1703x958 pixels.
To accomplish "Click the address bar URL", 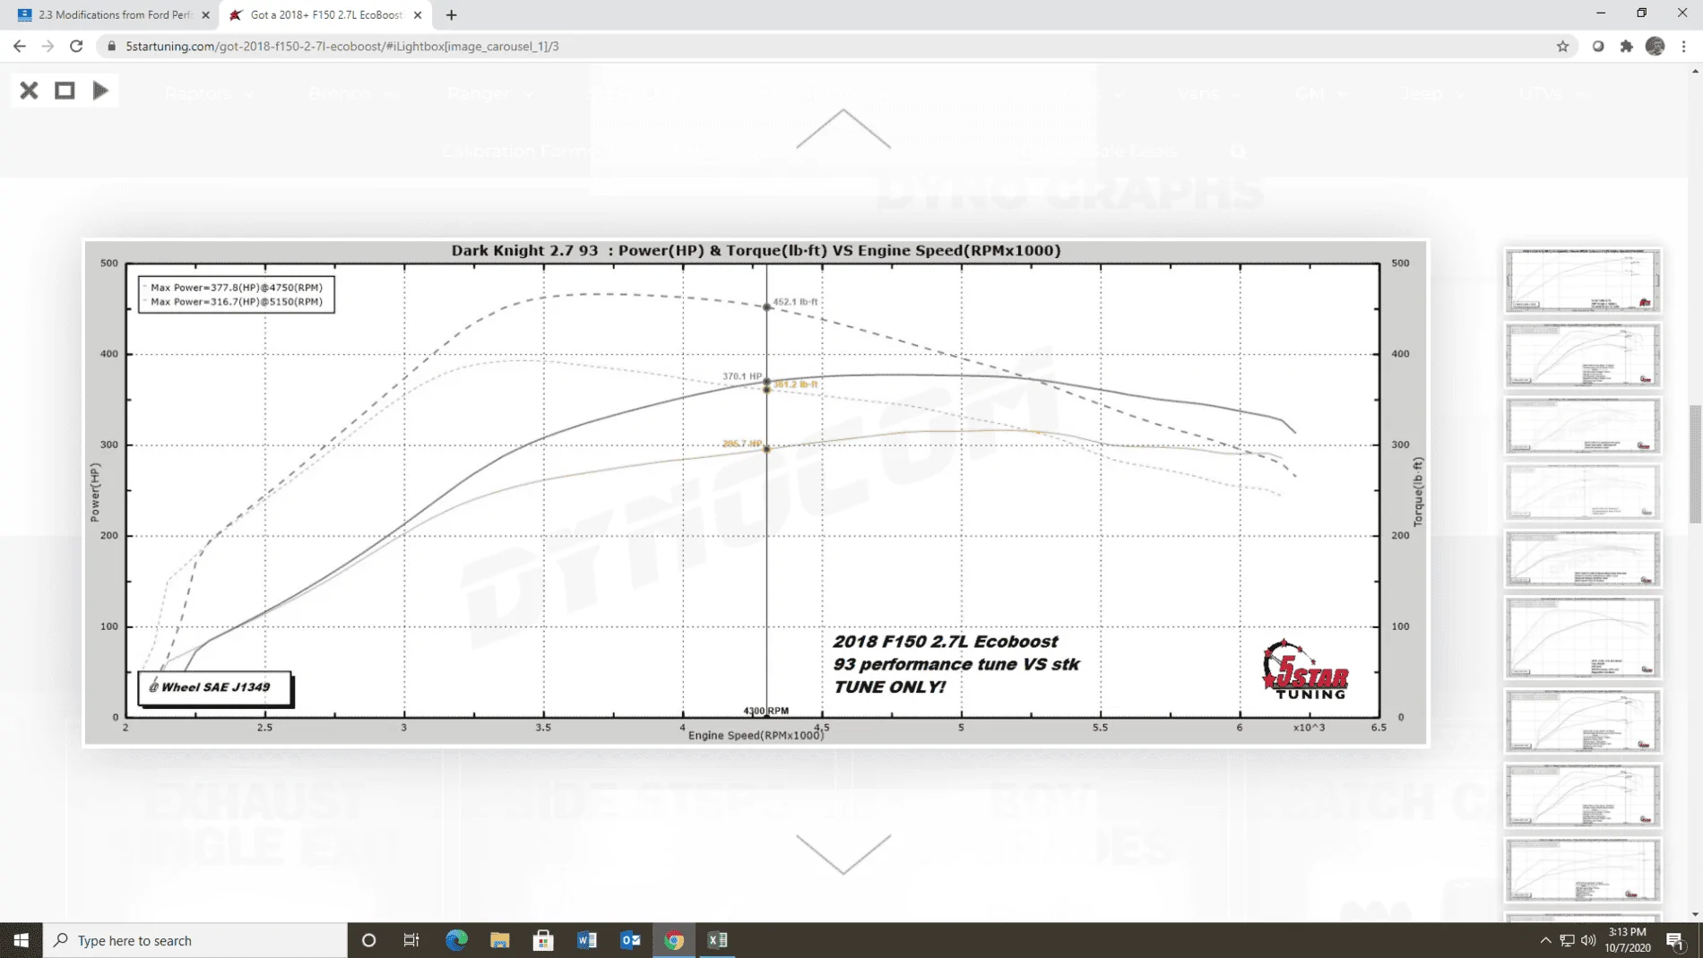I will pyautogui.click(x=341, y=46).
